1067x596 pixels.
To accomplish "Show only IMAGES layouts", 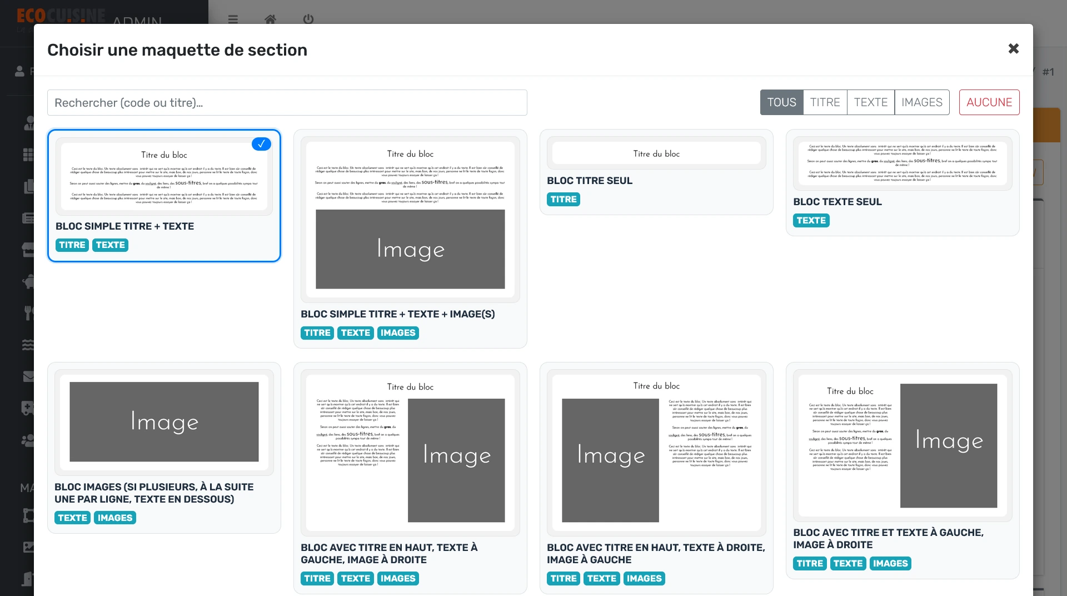I will (921, 102).
